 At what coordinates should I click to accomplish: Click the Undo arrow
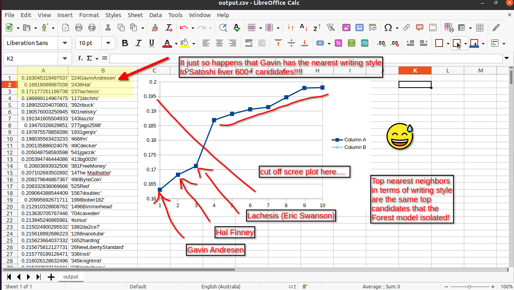click(184, 27)
